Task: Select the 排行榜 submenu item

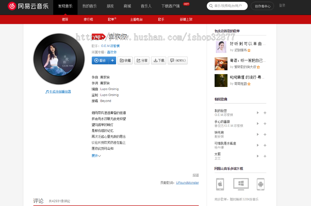Action: pyautogui.click(x=88, y=19)
